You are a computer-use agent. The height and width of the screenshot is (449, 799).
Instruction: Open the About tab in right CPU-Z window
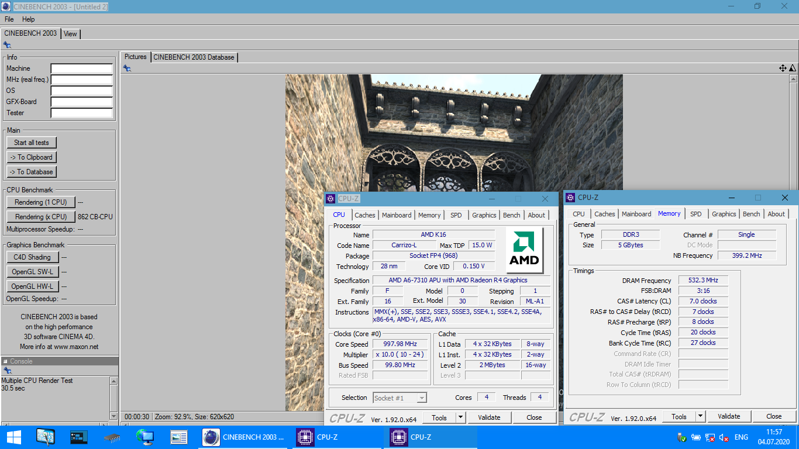coord(776,214)
